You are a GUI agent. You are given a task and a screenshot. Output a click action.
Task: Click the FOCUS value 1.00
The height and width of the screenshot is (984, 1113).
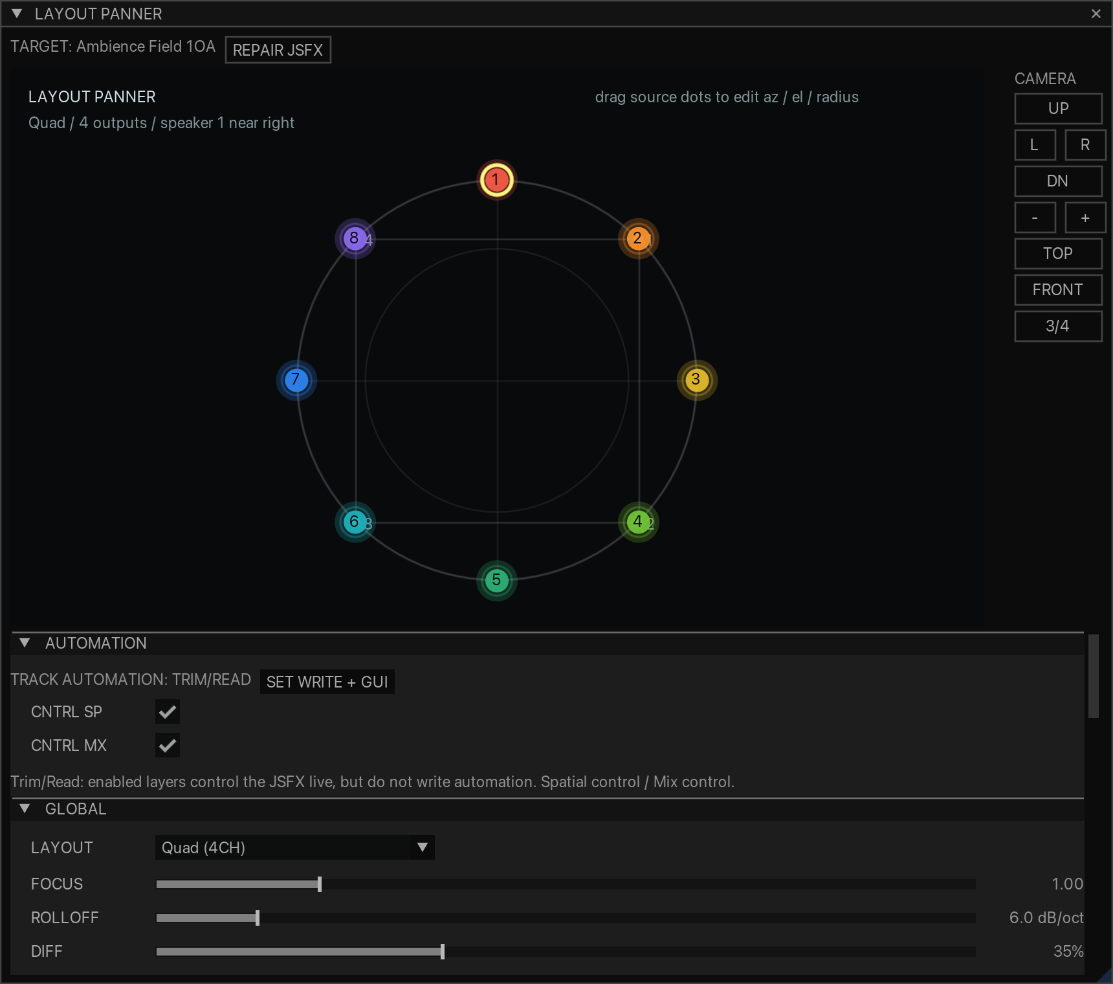(x=1067, y=884)
